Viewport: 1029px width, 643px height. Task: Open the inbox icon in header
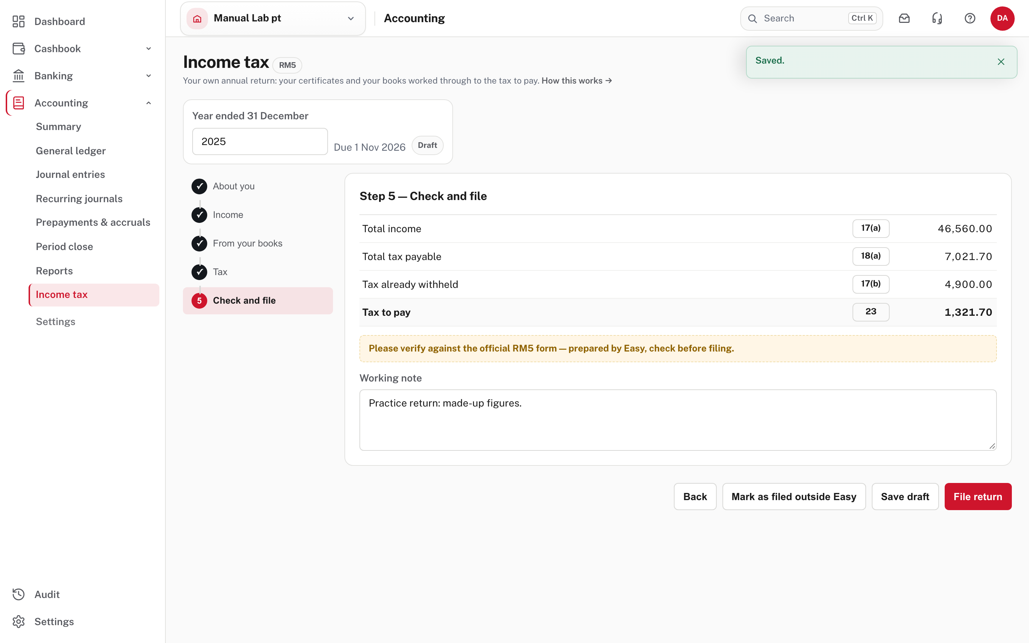point(904,18)
